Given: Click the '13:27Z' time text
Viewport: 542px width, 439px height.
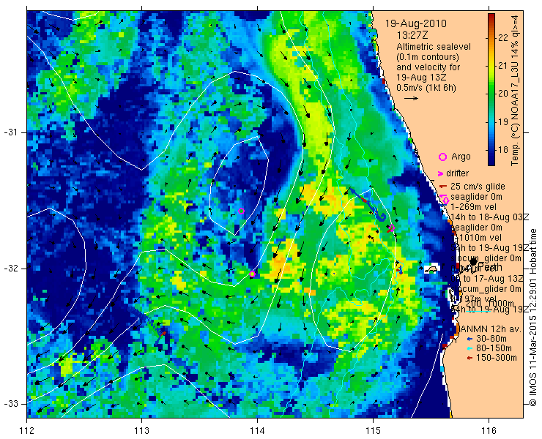Looking at the screenshot, I should coord(412,36).
